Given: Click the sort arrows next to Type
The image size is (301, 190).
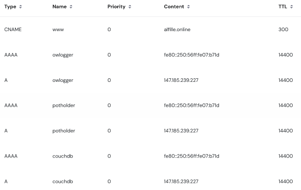Looking at the screenshot, I should (20, 7).
